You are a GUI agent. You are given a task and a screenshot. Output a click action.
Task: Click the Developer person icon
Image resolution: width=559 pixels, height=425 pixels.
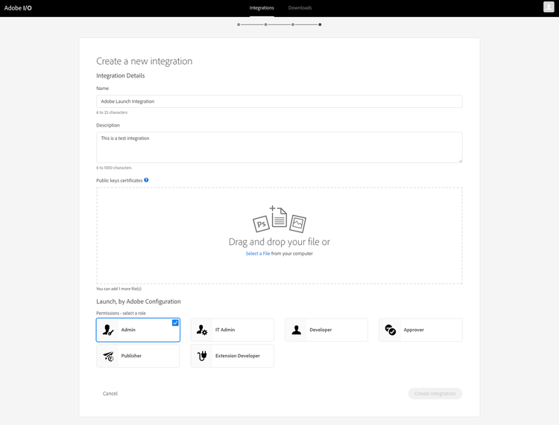pos(297,330)
